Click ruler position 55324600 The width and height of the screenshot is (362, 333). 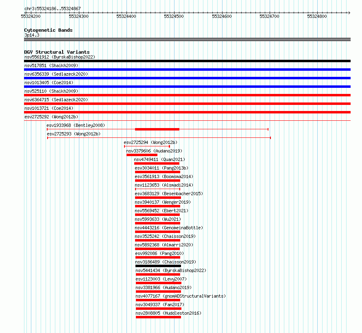click(222, 16)
